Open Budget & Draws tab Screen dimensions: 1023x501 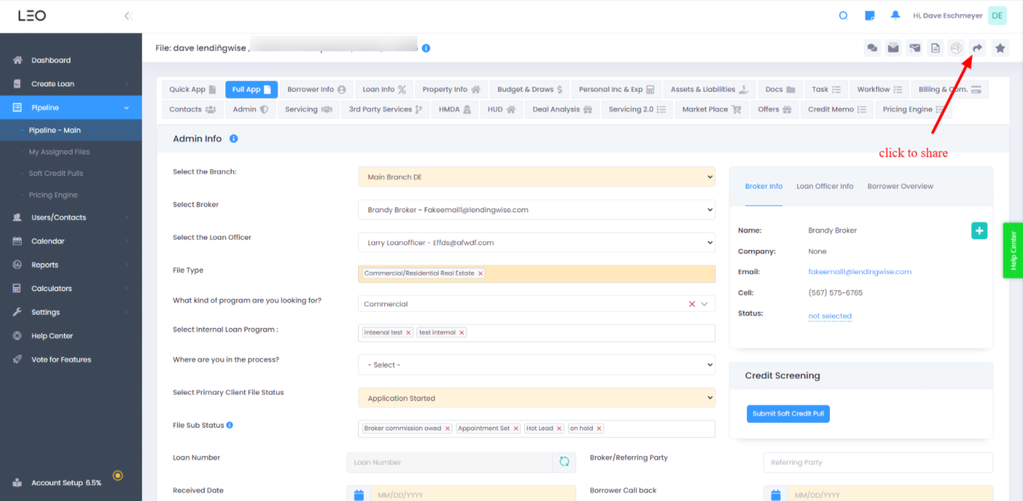click(530, 90)
